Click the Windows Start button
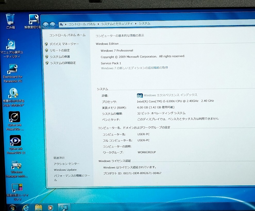The height and width of the screenshot is (211, 255). tap(12, 208)
